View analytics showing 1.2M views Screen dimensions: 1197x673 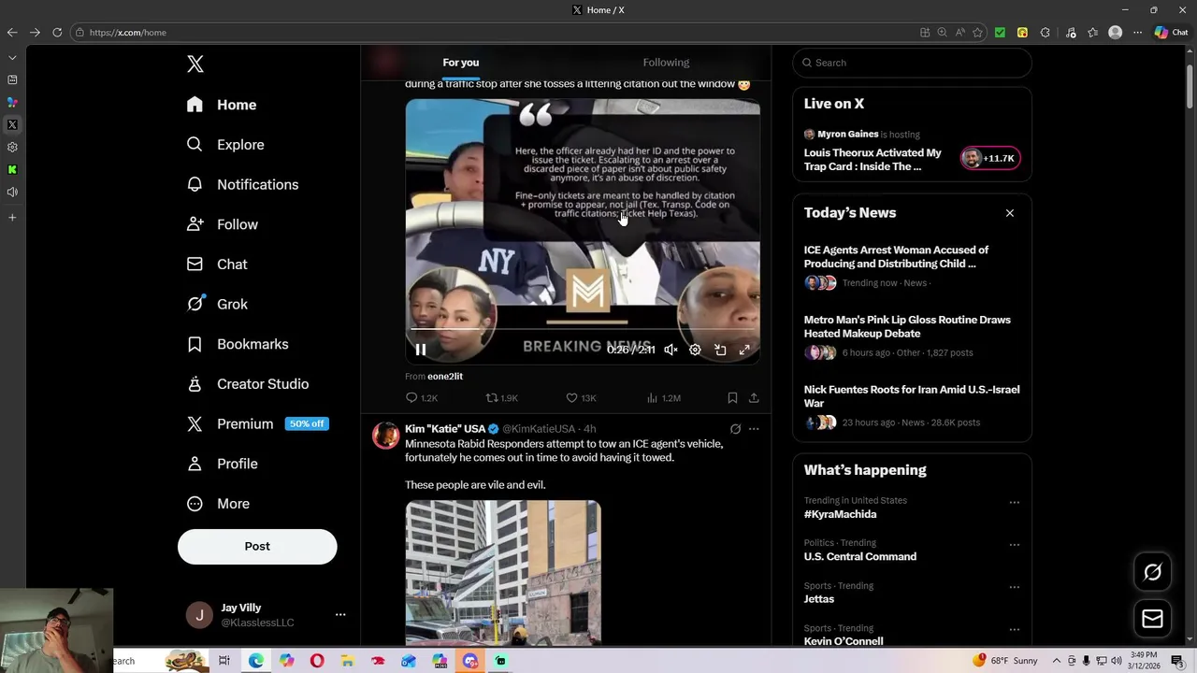pos(663,398)
